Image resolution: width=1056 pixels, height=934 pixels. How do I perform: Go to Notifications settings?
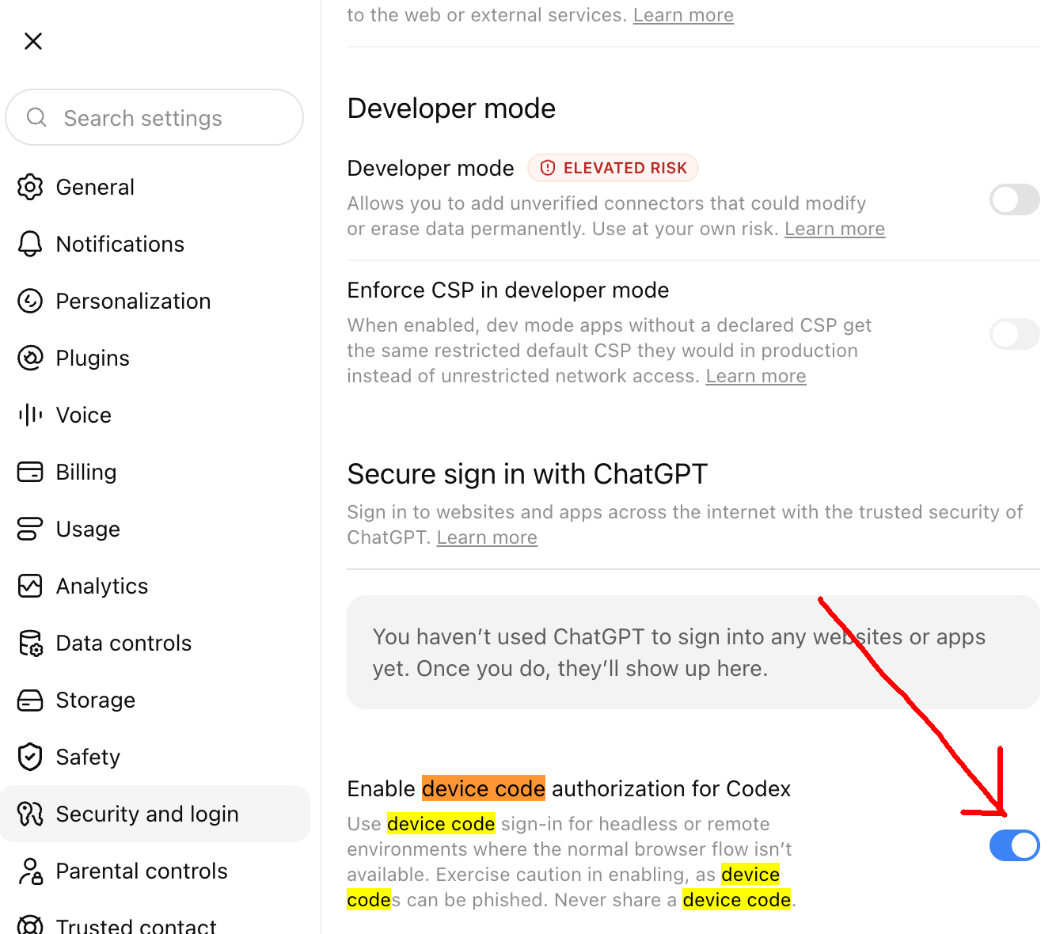pyautogui.click(x=155, y=244)
